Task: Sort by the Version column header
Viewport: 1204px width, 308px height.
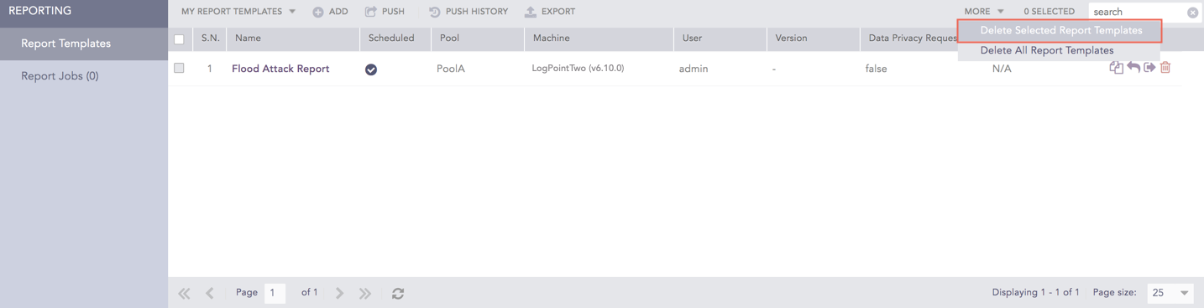Action: coord(814,38)
